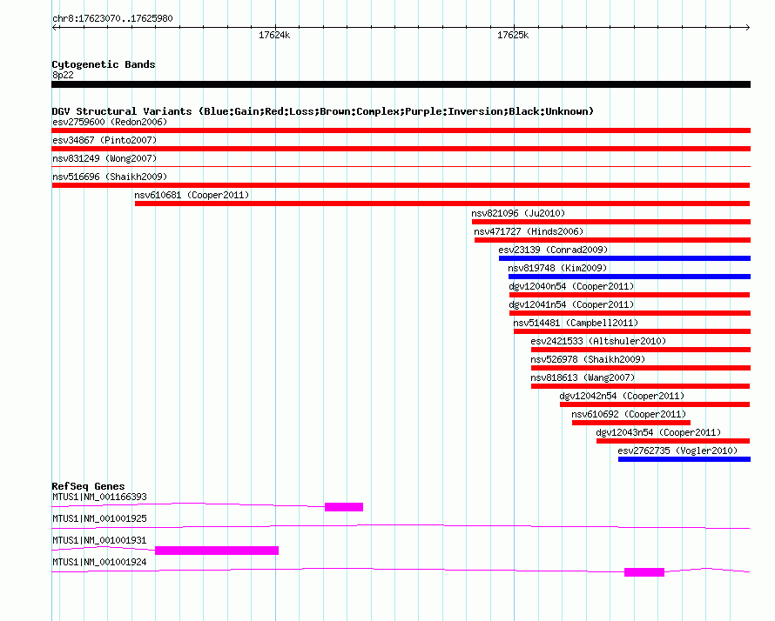Click the magenta exon of NM_001001924
The image size is (775, 621).
(x=644, y=572)
